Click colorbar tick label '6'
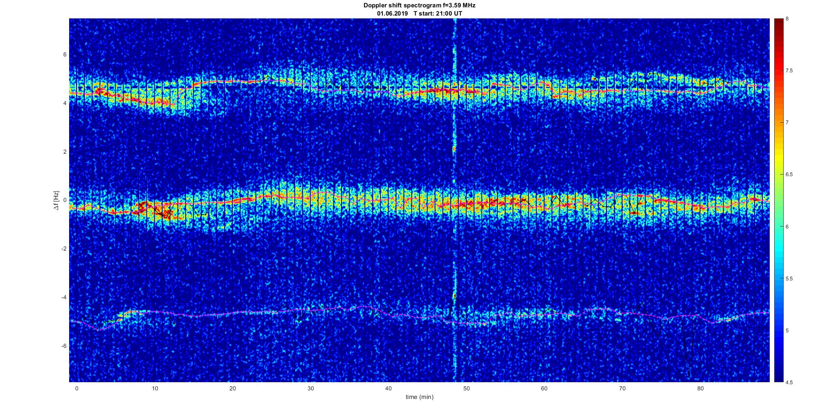The height and width of the screenshot is (410, 818). 787,226
